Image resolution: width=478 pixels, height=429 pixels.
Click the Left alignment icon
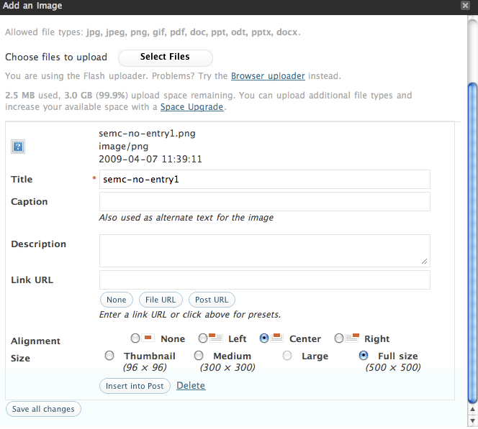pyautogui.click(x=215, y=338)
